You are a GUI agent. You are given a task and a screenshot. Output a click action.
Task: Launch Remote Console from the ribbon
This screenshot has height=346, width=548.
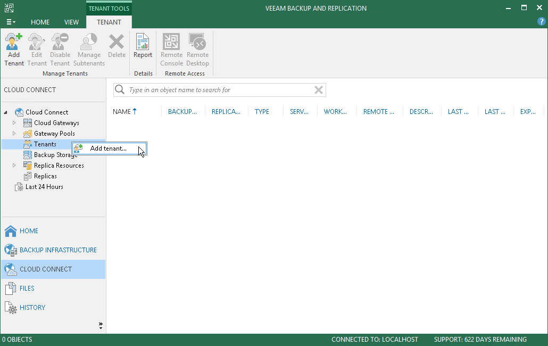[172, 50]
